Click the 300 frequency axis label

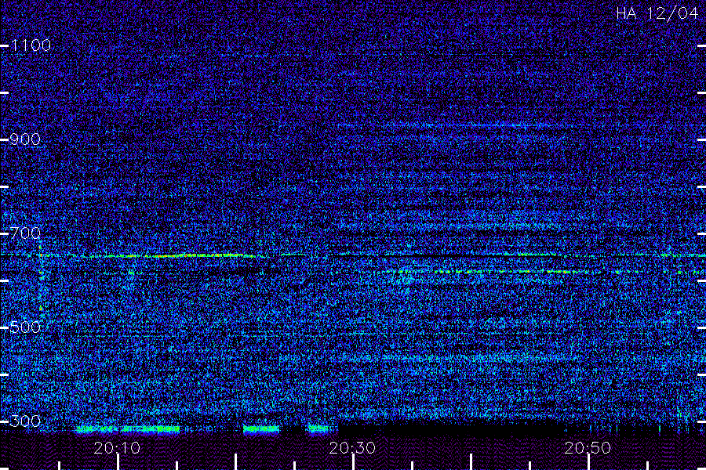25,421
